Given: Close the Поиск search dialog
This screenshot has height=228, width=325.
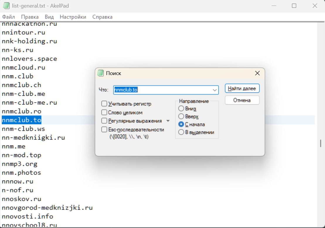Looking at the screenshot, I should [x=257, y=73].
